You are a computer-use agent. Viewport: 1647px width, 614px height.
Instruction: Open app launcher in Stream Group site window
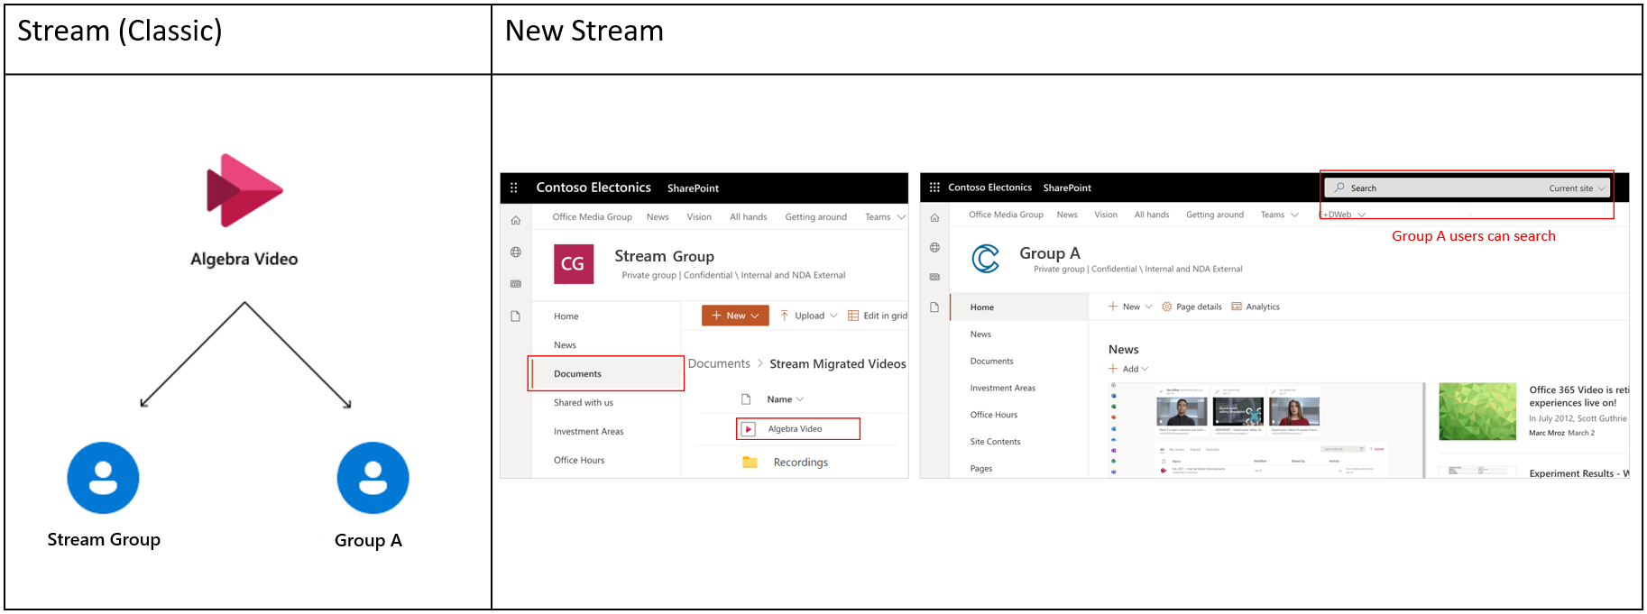click(514, 188)
